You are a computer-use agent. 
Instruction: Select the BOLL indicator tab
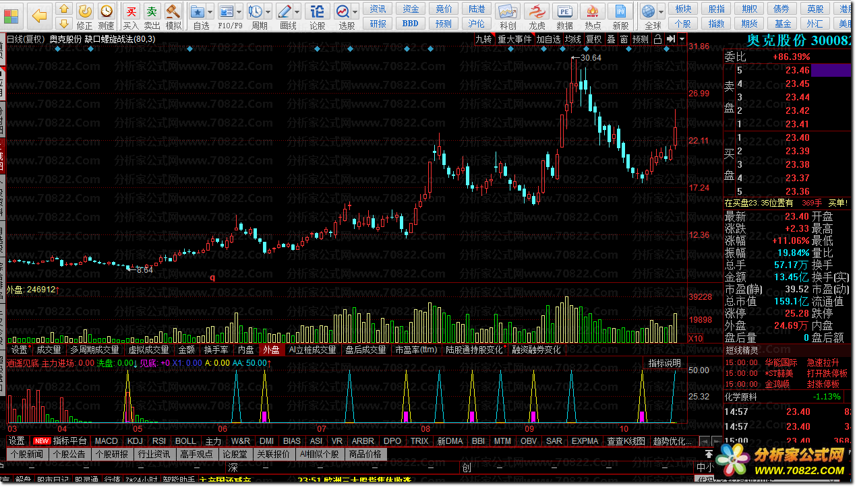(185, 441)
